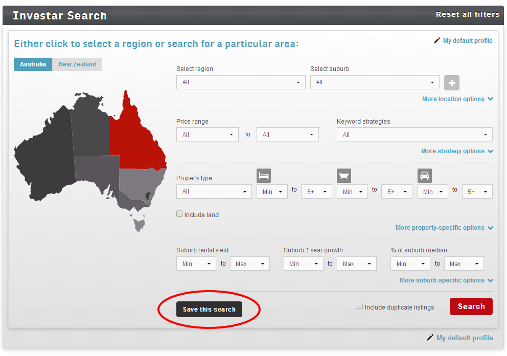Image resolution: width=507 pixels, height=356 pixels.
Task: Click the bedroom bed icon
Action: [264, 176]
